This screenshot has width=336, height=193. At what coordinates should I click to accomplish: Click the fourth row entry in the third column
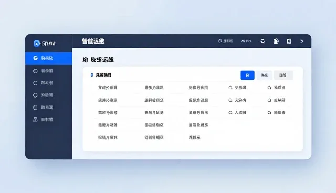click(198, 125)
